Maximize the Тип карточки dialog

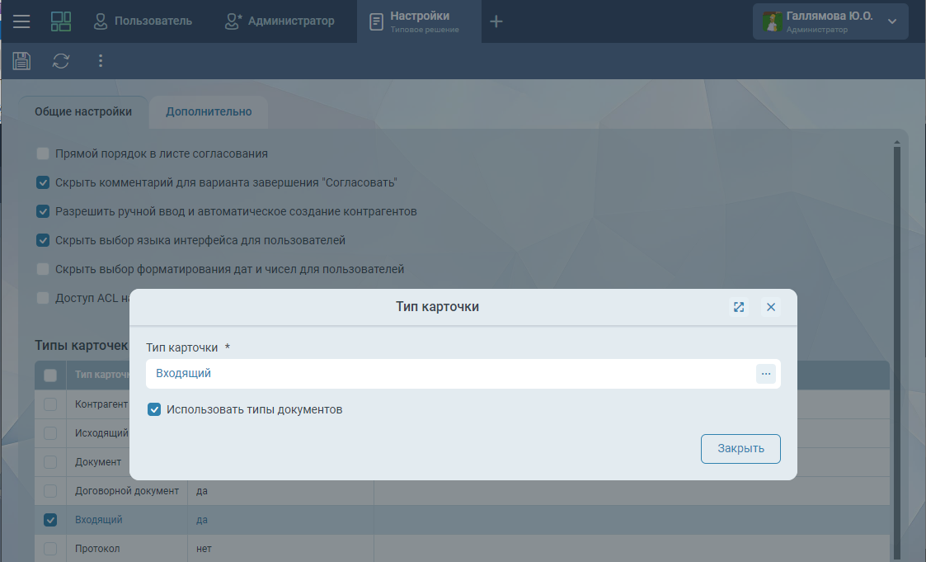point(739,307)
